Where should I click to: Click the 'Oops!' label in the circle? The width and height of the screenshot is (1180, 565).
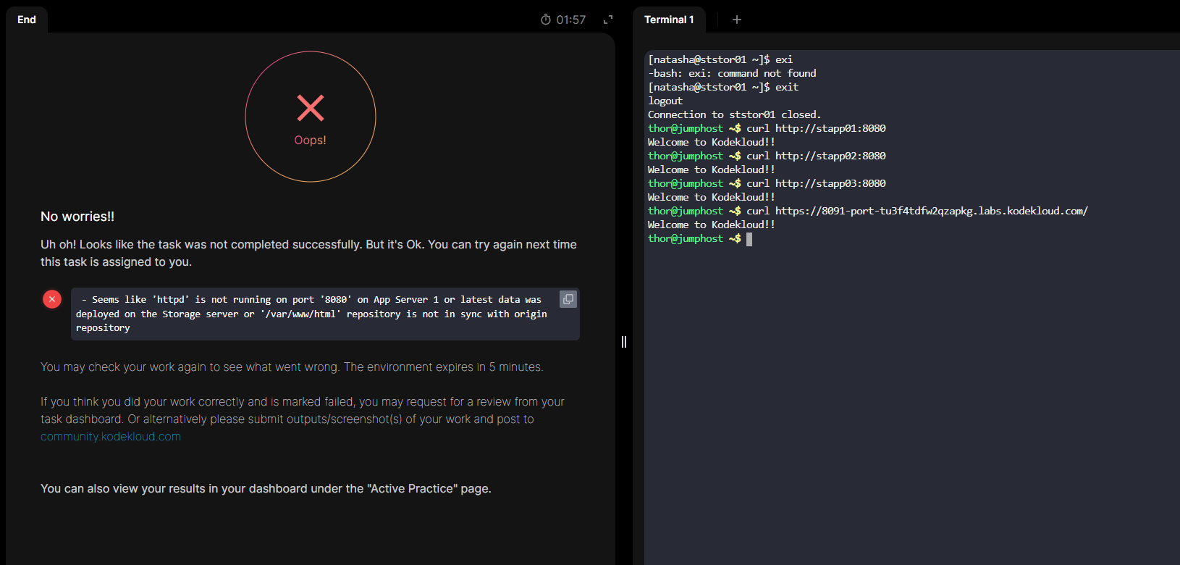pos(310,141)
